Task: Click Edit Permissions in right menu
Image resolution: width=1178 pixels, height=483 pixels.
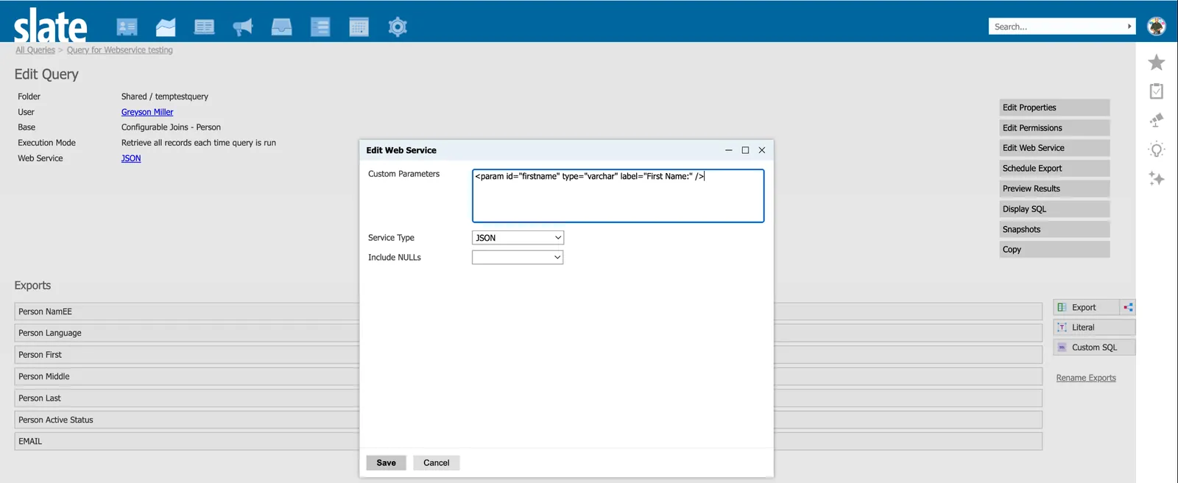Action: pos(1054,127)
